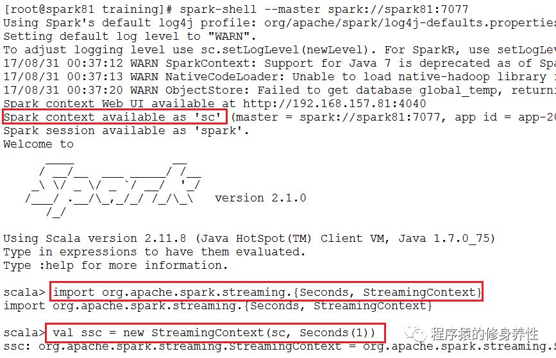Image resolution: width=556 pixels, height=358 pixels.
Task: Click the Chinese watermark text 程序猿的修身养性
Action: [x=484, y=334]
